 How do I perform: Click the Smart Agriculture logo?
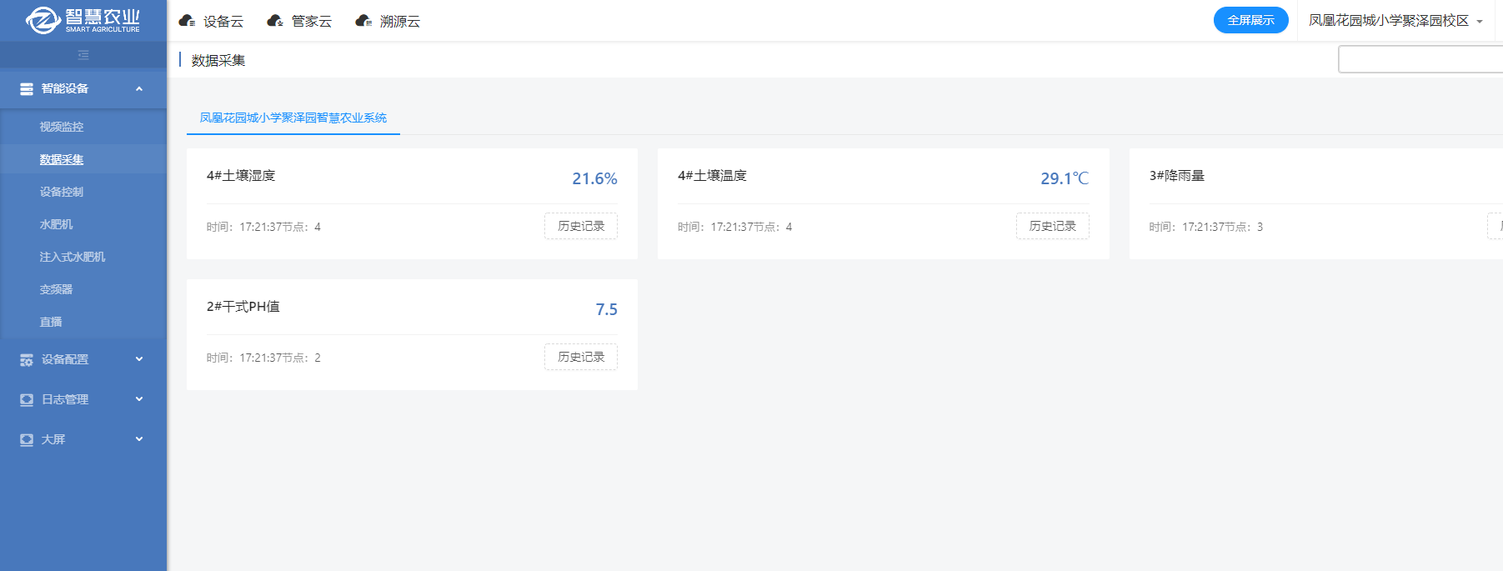(x=83, y=20)
